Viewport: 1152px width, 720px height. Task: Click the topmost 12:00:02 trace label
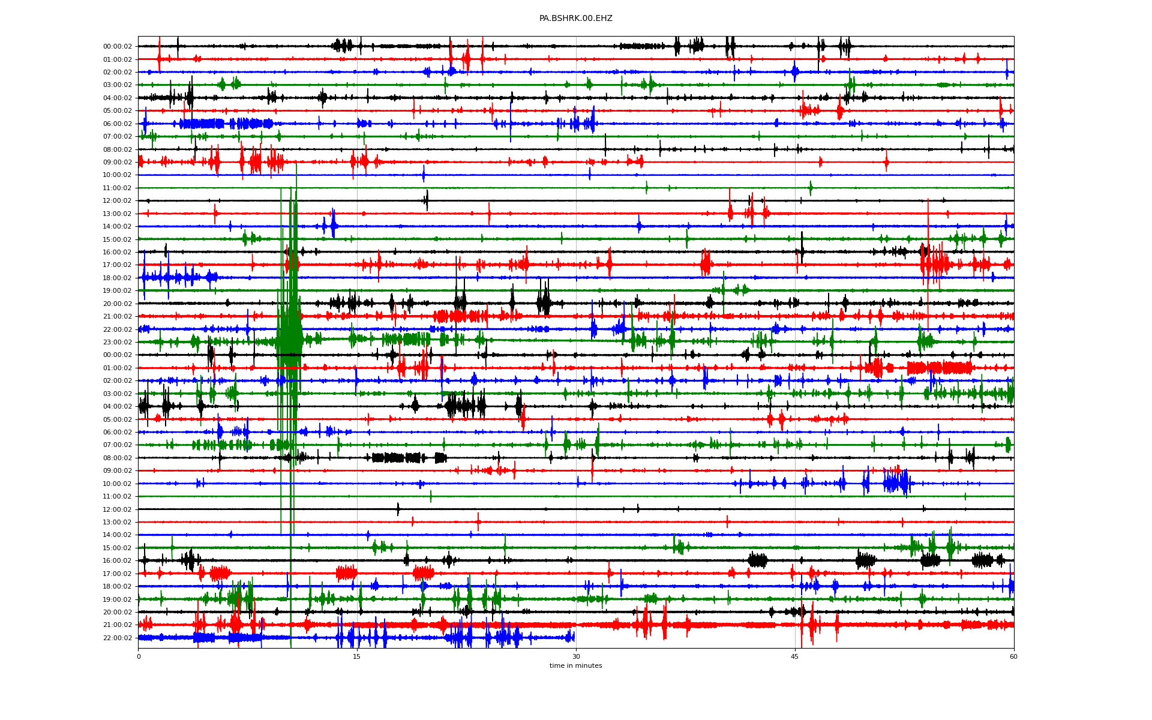pyautogui.click(x=117, y=201)
